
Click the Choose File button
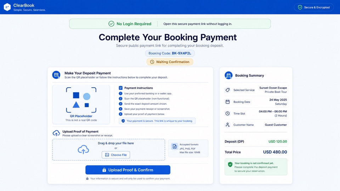116,155
